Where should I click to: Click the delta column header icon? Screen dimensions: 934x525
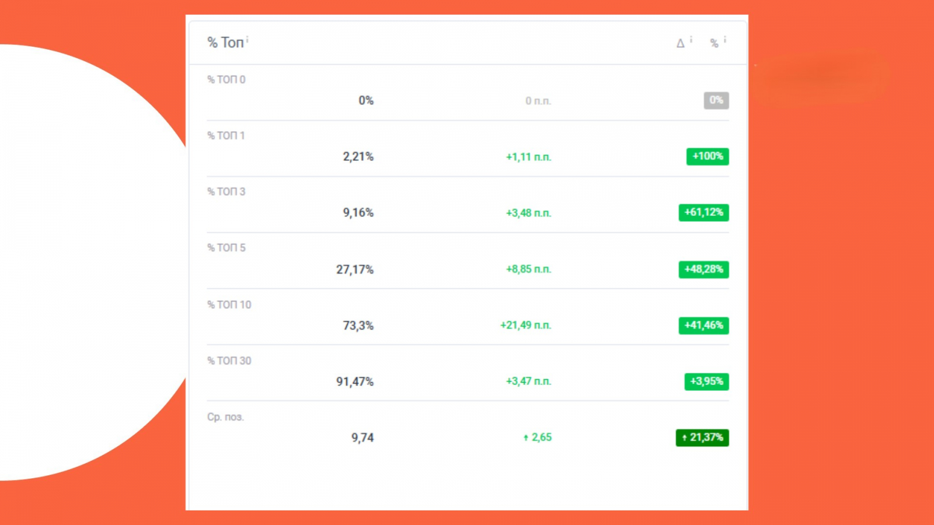(x=680, y=43)
